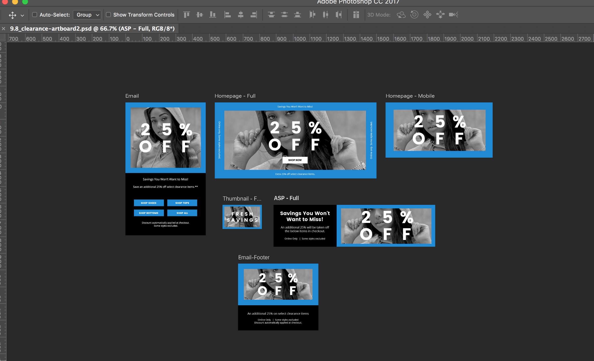Image resolution: width=594 pixels, height=361 pixels.
Task: Click the SHOP SHOES button in Email artboard
Action: (149, 203)
